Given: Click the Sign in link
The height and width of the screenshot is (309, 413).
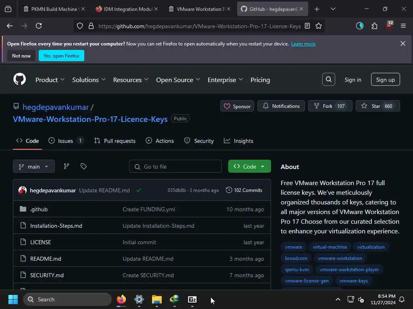Looking at the screenshot, I should [353, 80].
